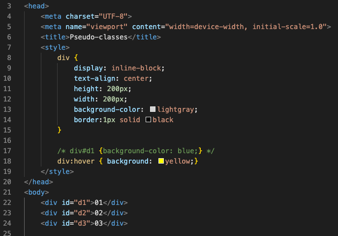Image resolution: width=338 pixels, height=236 pixels.
Task: Click line number 18 in gutter
Action: (7, 161)
